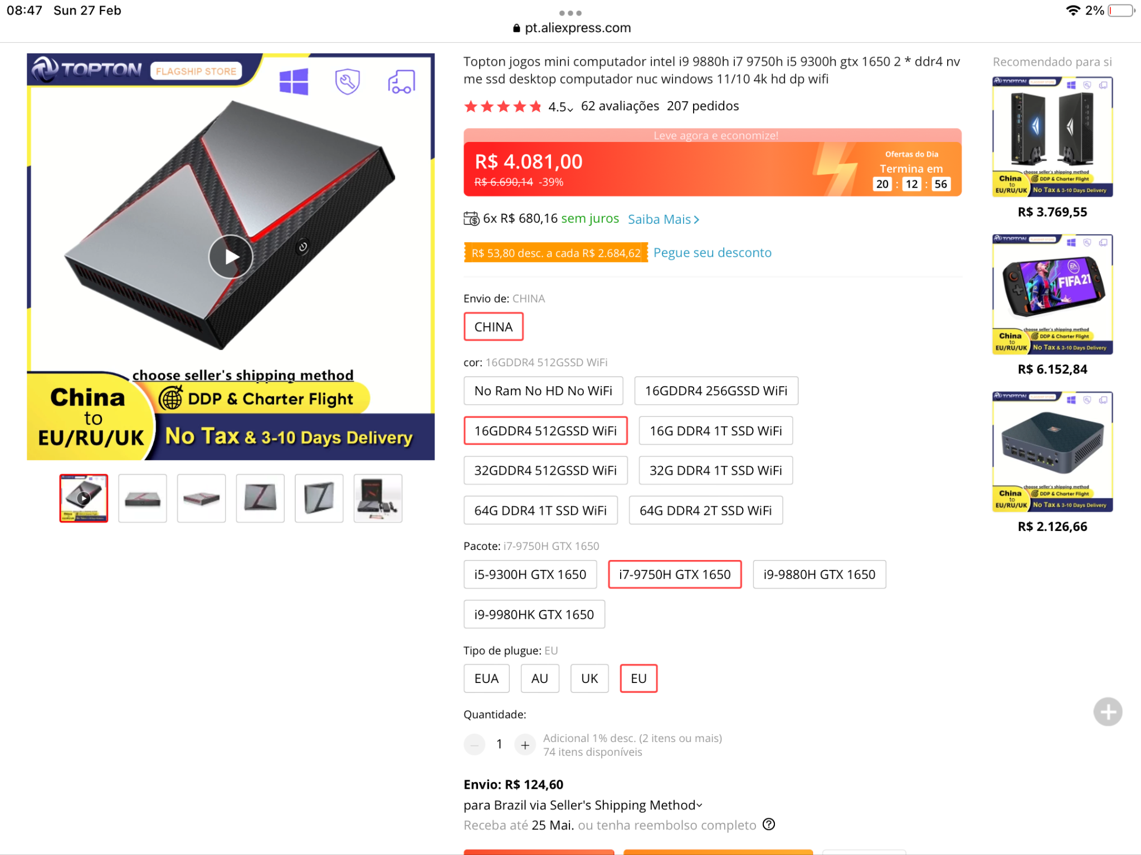The image size is (1141, 855).
Task: Select the i5-9300H GTX 1650 option
Action: point(530,574)
